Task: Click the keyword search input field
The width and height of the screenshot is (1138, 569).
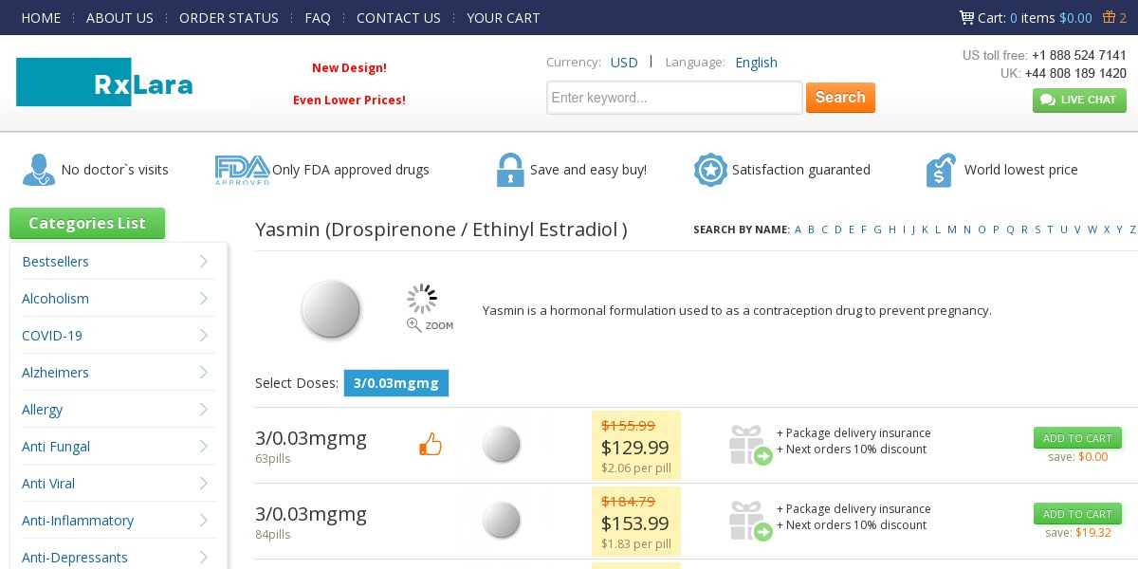Action: [674, 98]
